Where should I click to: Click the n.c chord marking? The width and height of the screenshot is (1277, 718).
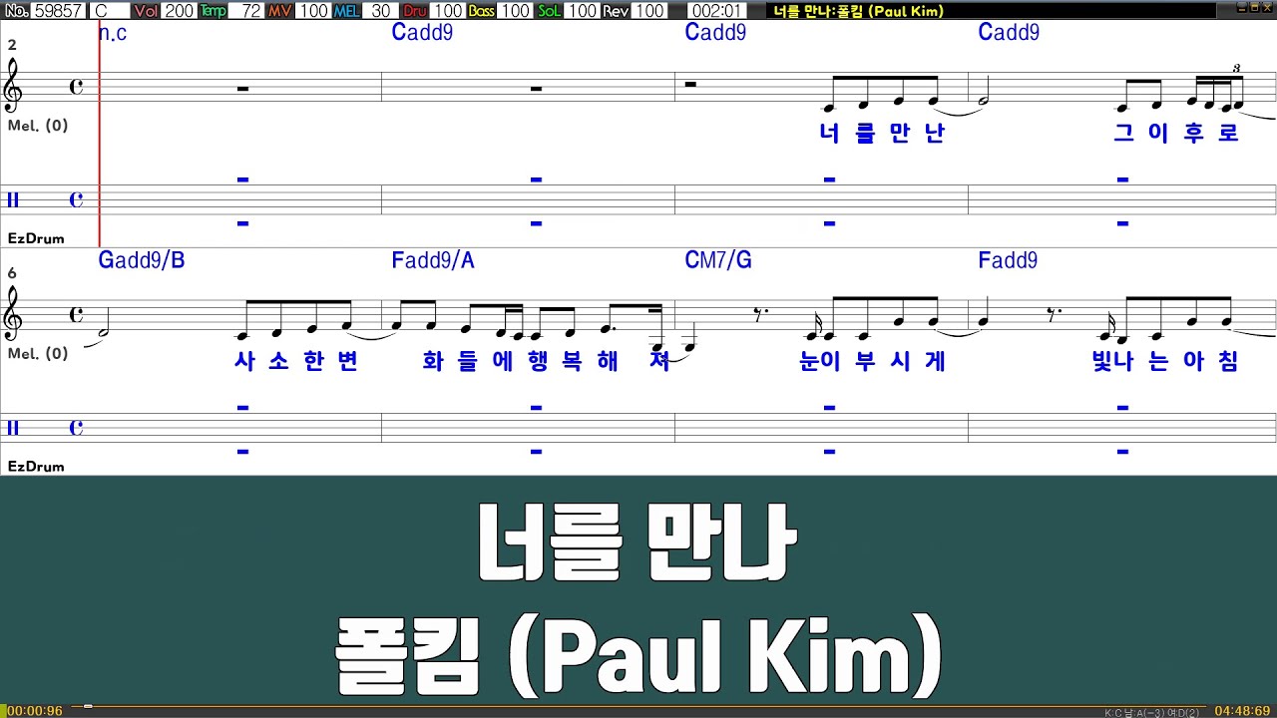(113, 33)
